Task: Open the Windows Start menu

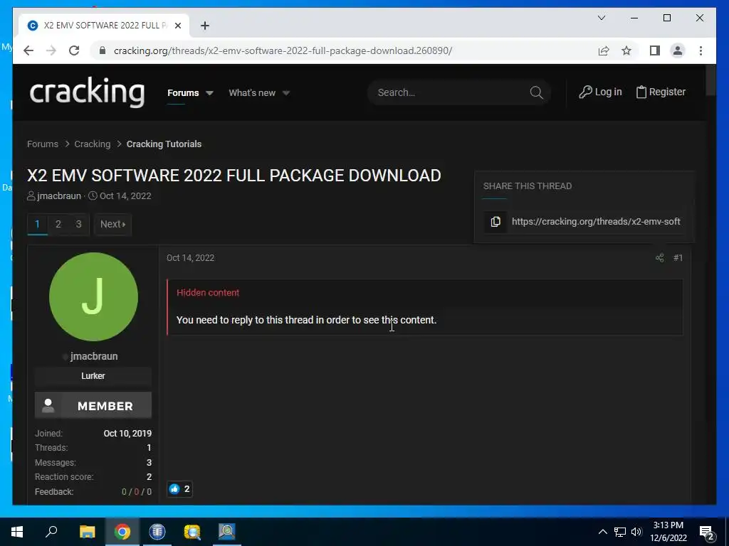Action: [x=17, y=532]
